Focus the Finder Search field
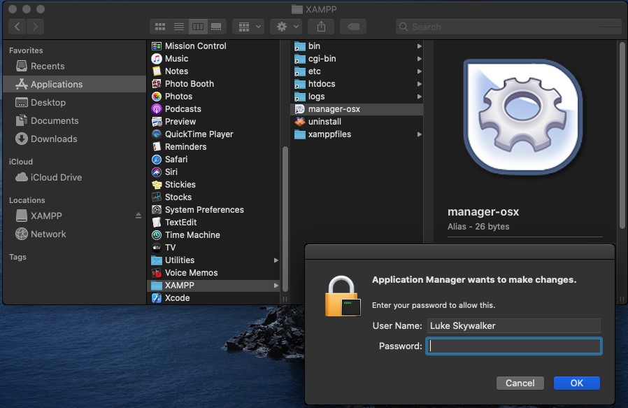The width and height of the screenshot is (628, 408). click(x=508, y=27)
